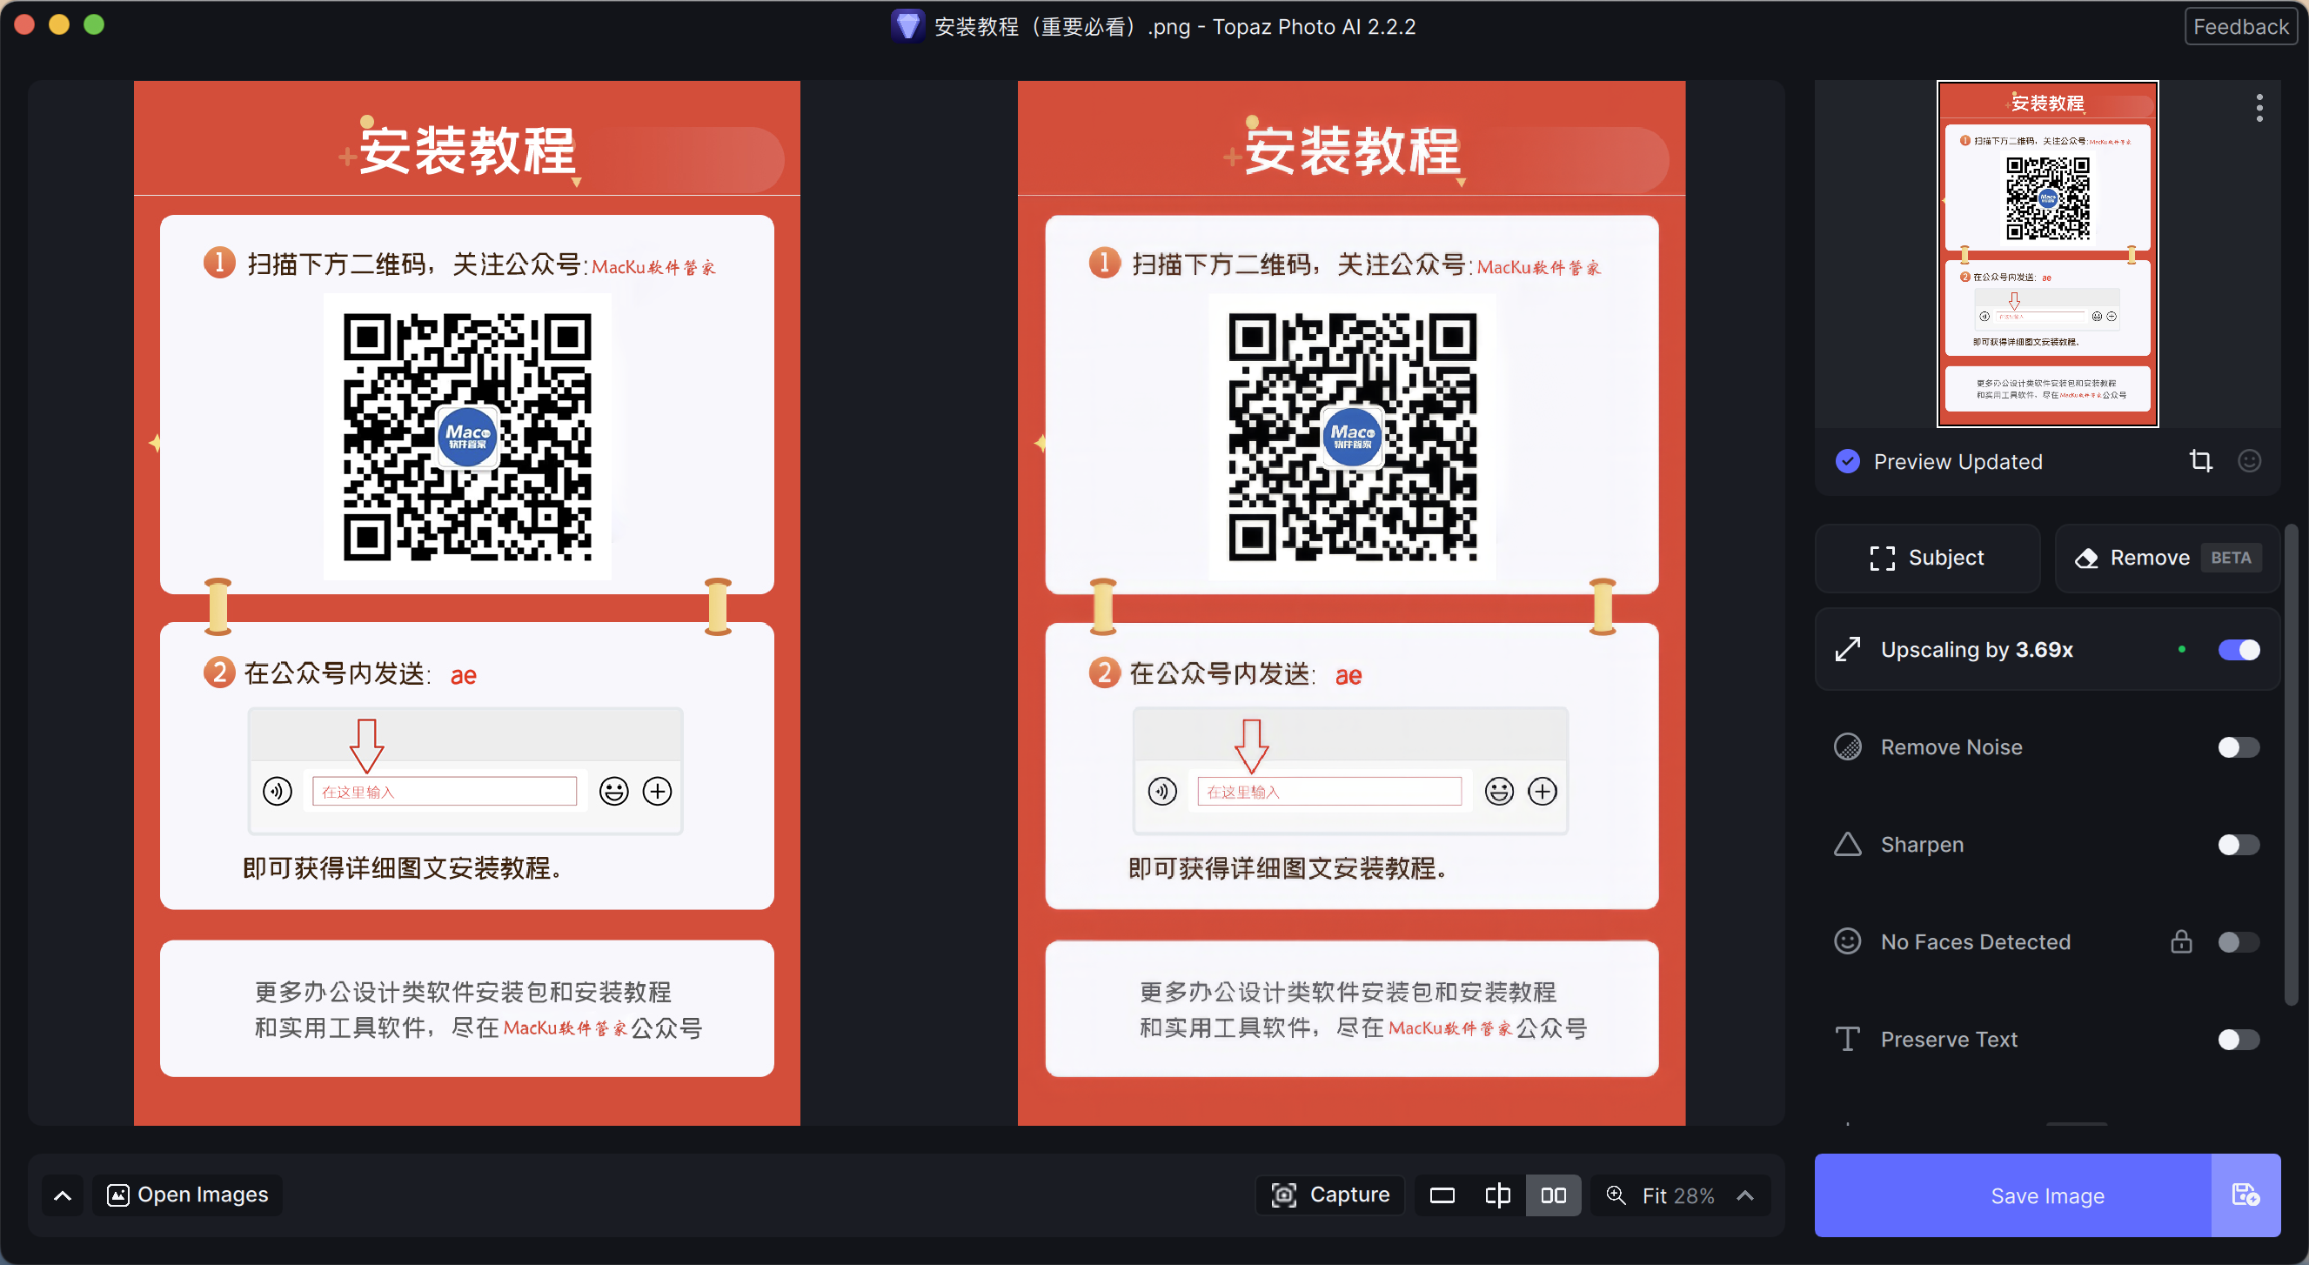Screen dimensions: 2309x1265
Task: Click the Capture button
Action: point(1330,1195)
